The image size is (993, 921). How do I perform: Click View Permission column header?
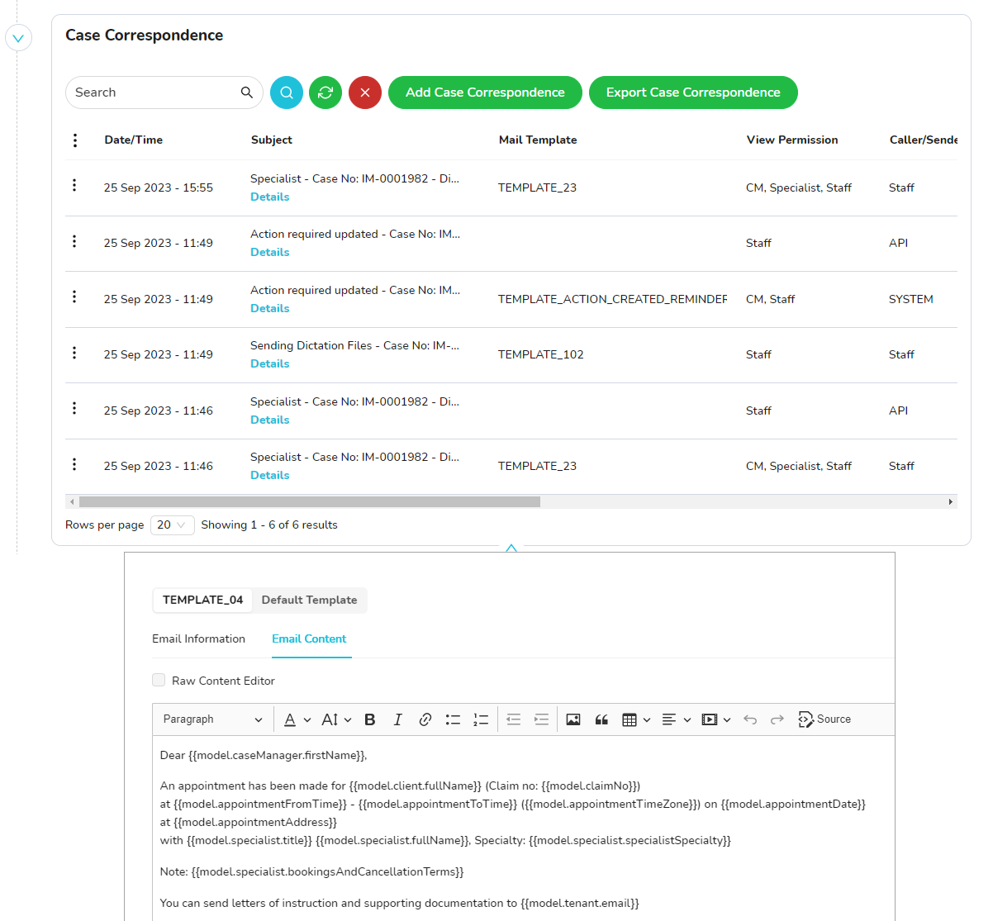792,140
